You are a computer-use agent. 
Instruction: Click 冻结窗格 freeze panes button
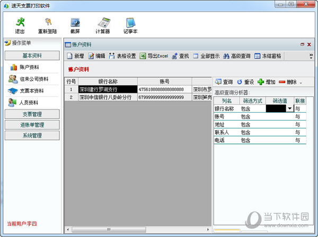pyautogui.click(x=268, y=56)
